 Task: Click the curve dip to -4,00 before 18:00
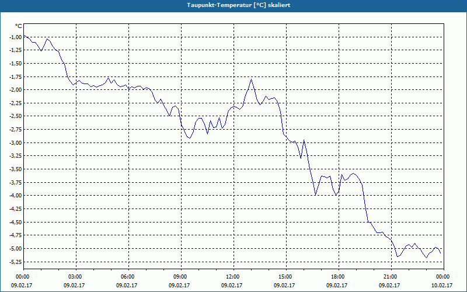coord(336,195)
